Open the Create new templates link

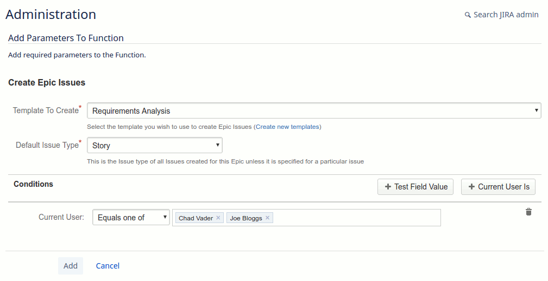(x=287, y=127)
